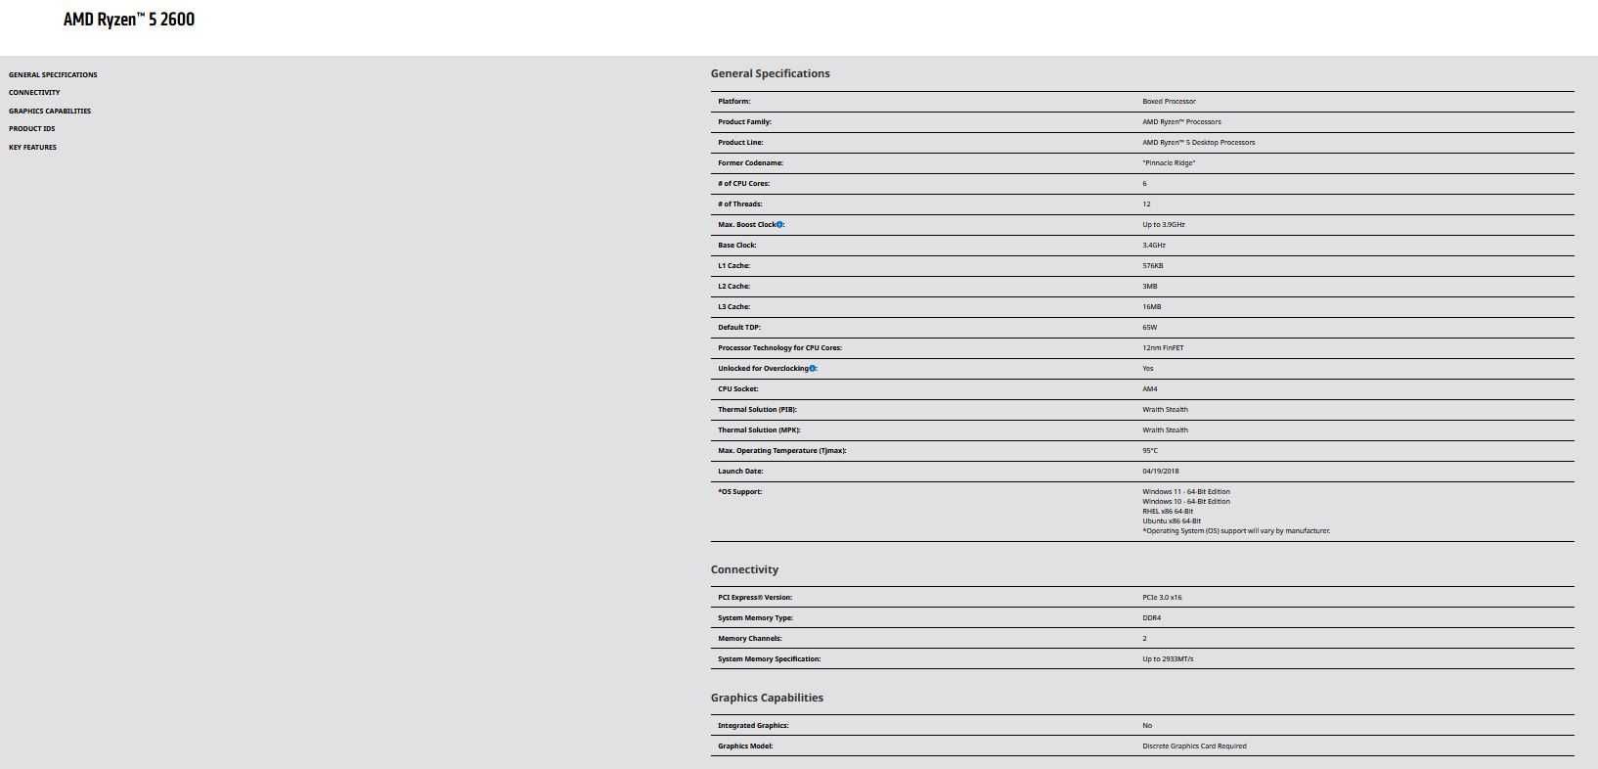Select the Pinnacle Ridge codename value
Image resolution: width=1598 pixels, height=769 pixels.
pyautogui.click(x=1169, y=162)
